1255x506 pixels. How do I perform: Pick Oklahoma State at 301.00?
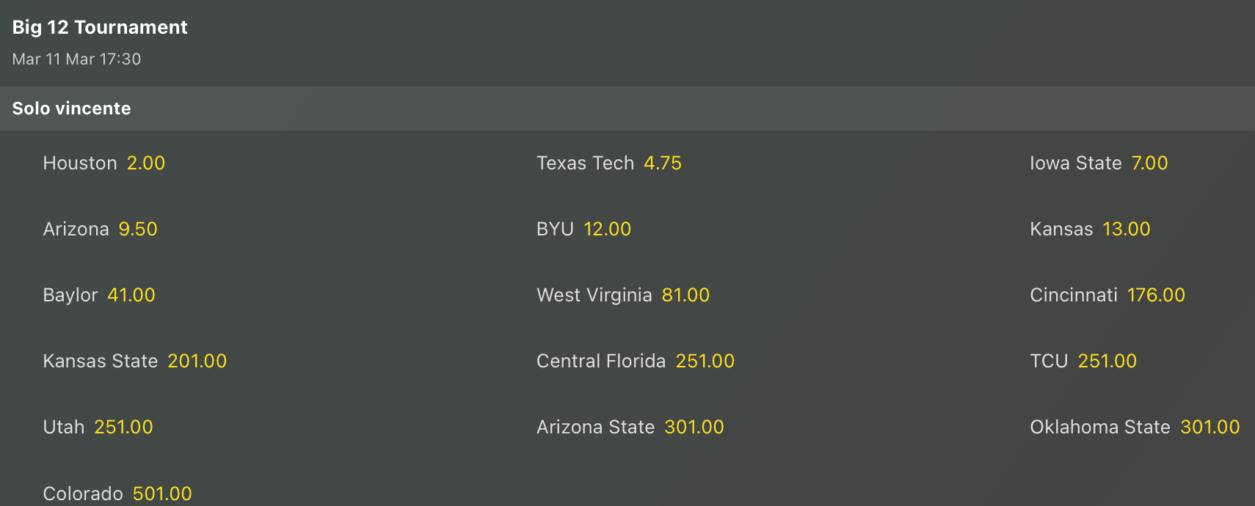click(x=1209, y=427)
